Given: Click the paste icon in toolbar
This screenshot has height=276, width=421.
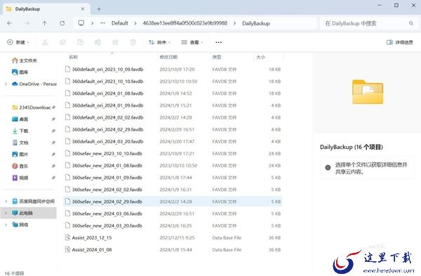Looking at the screenshot, I should tap(80, 42).
